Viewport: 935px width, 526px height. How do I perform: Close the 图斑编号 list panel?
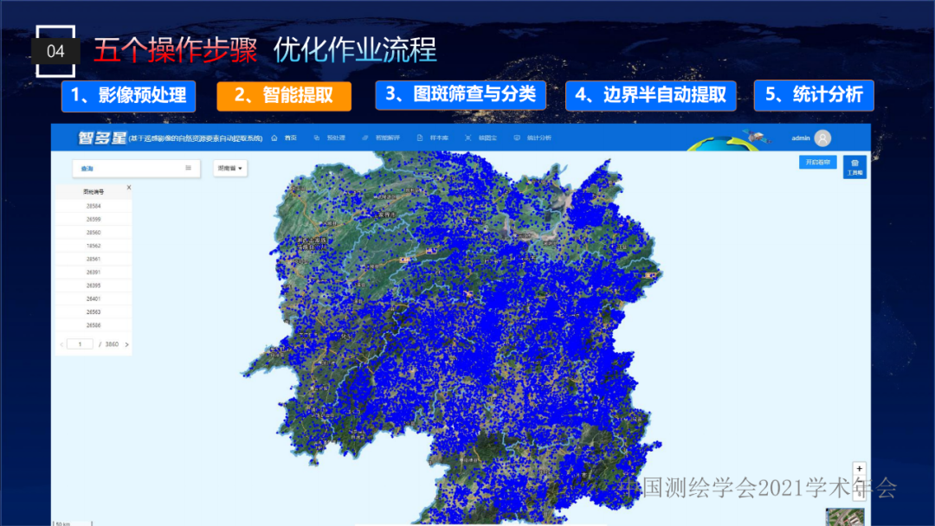129,188
